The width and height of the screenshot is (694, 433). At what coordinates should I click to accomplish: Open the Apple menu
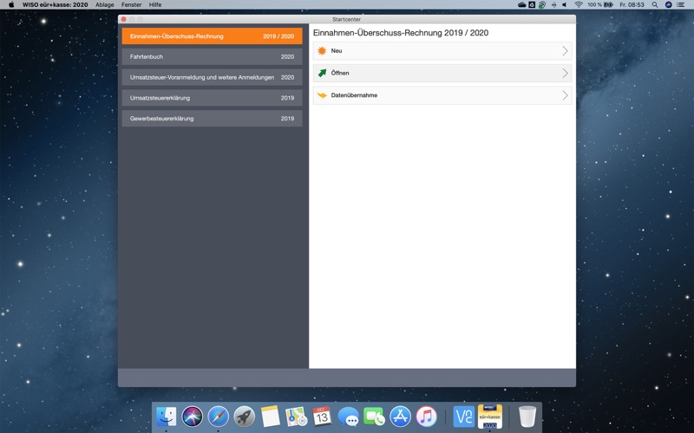(x=11, y=4)
